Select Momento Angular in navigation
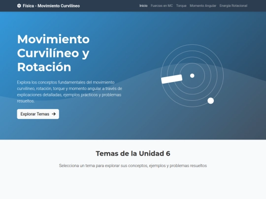The image size is (266, 199). pos(203,6)
